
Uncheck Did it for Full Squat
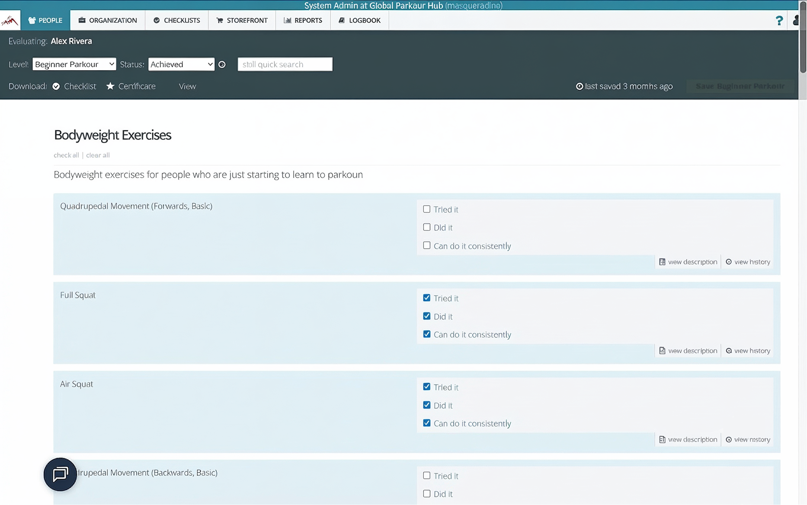coord(427,316)
